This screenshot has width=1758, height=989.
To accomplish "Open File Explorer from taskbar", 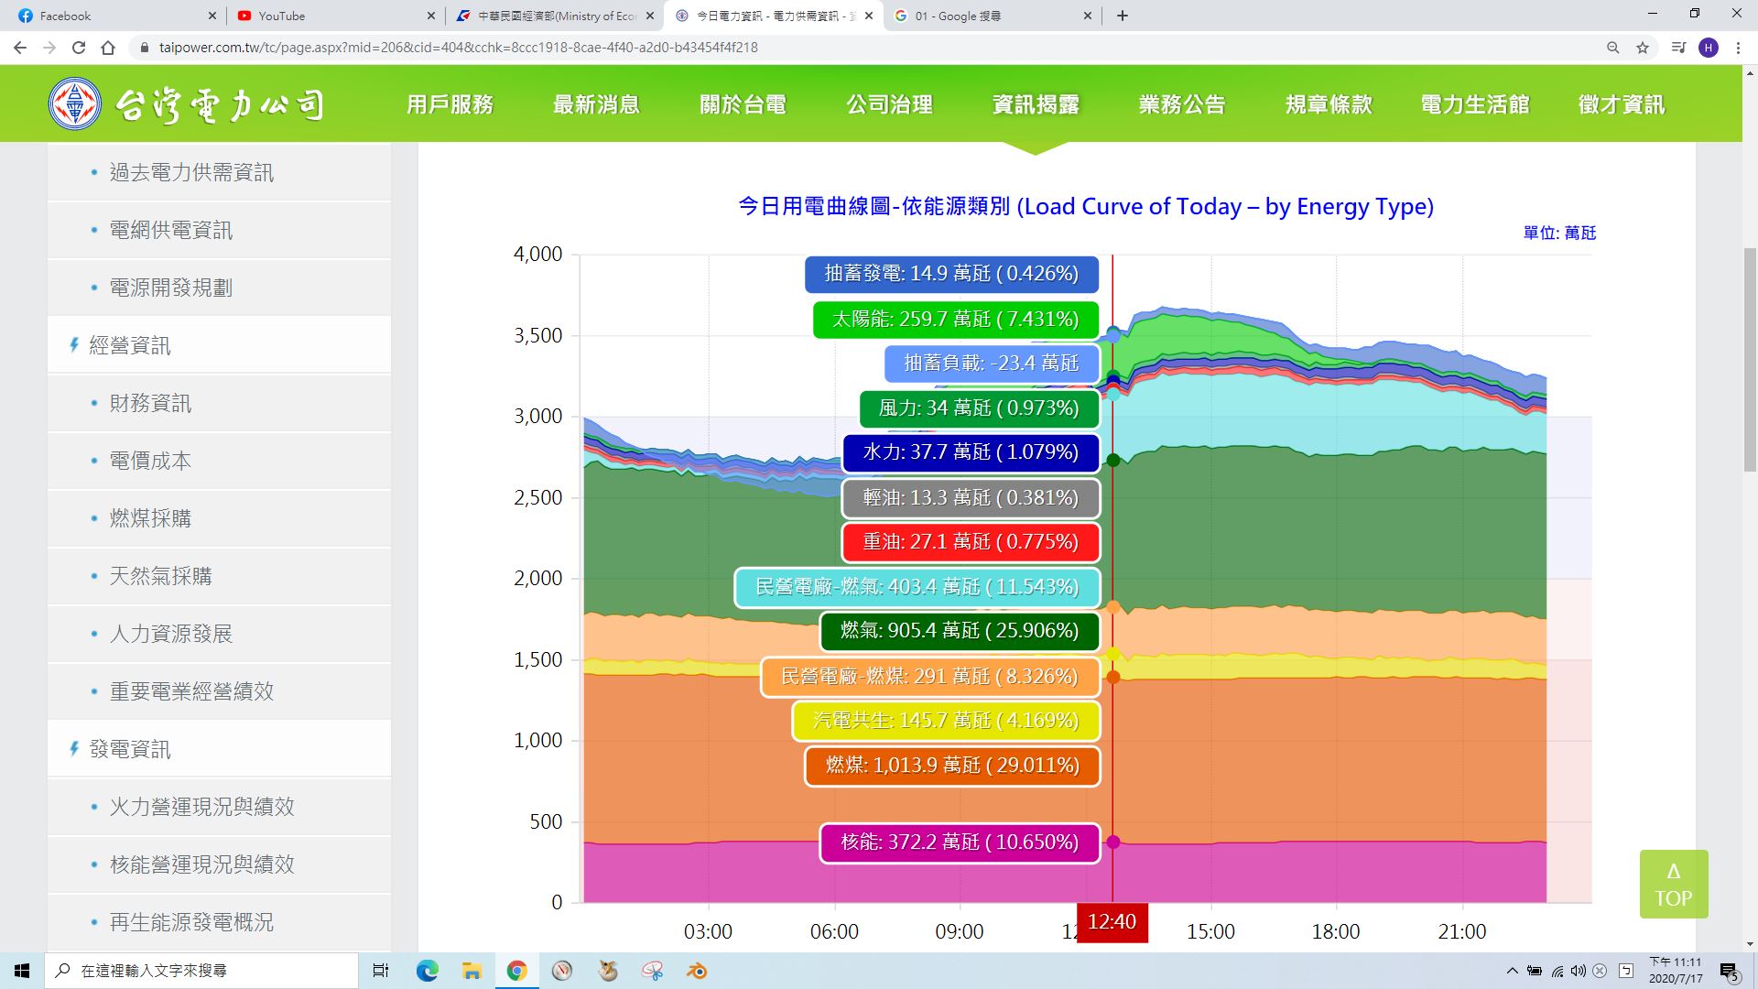I will coord(472,971).
